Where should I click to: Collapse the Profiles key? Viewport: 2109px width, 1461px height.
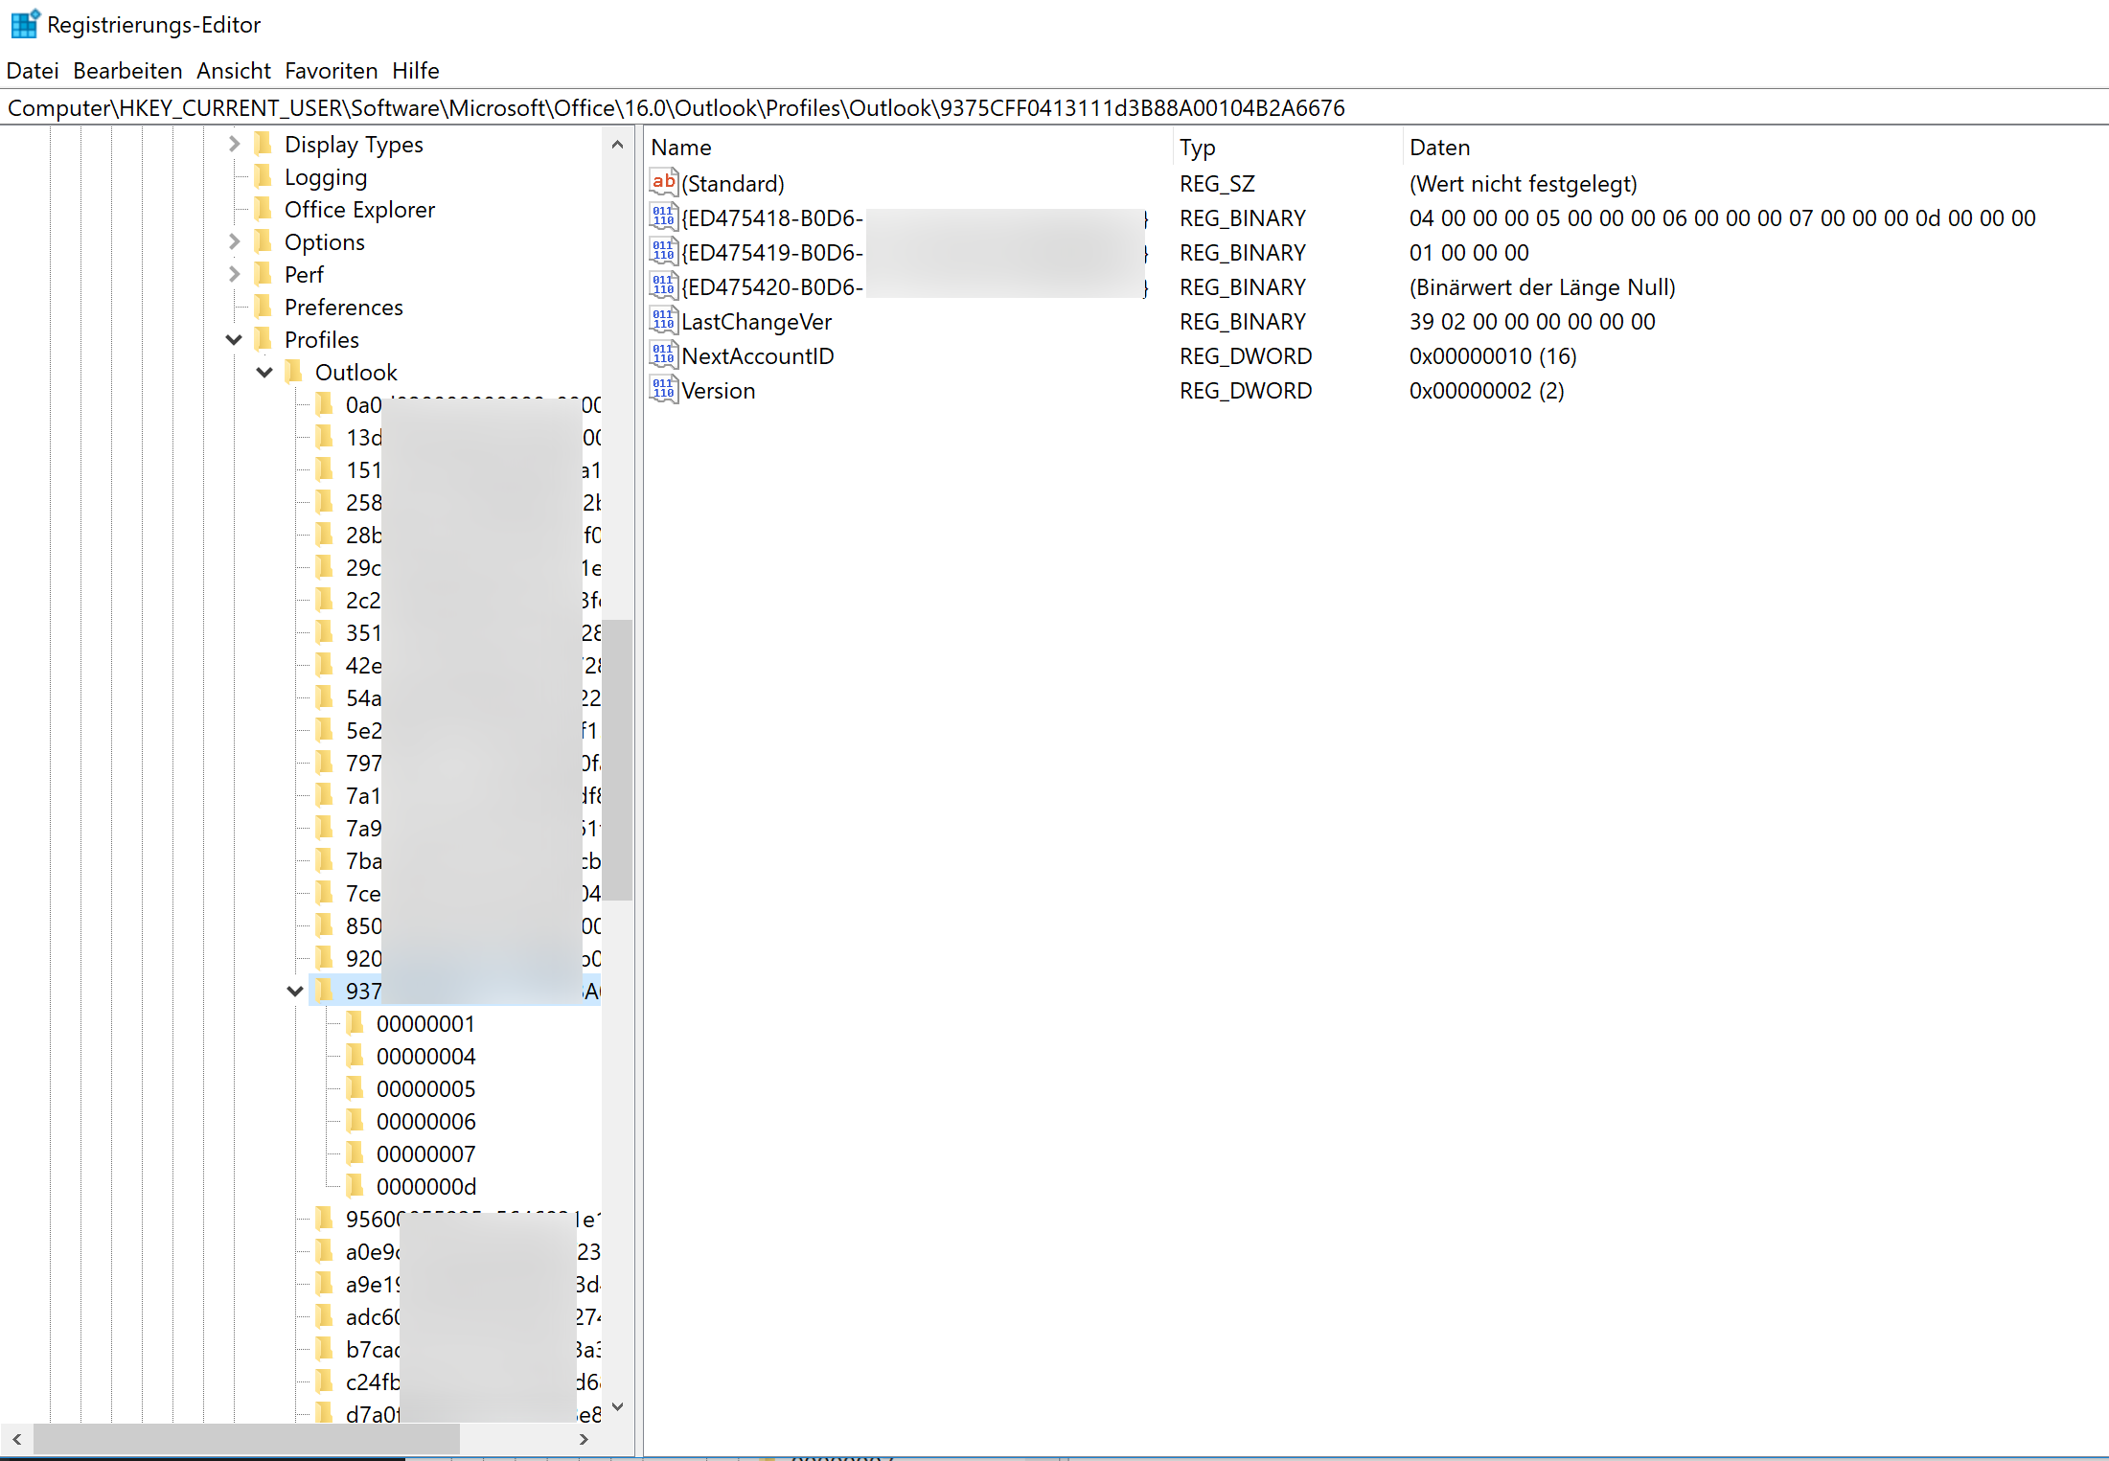(234, 339)
